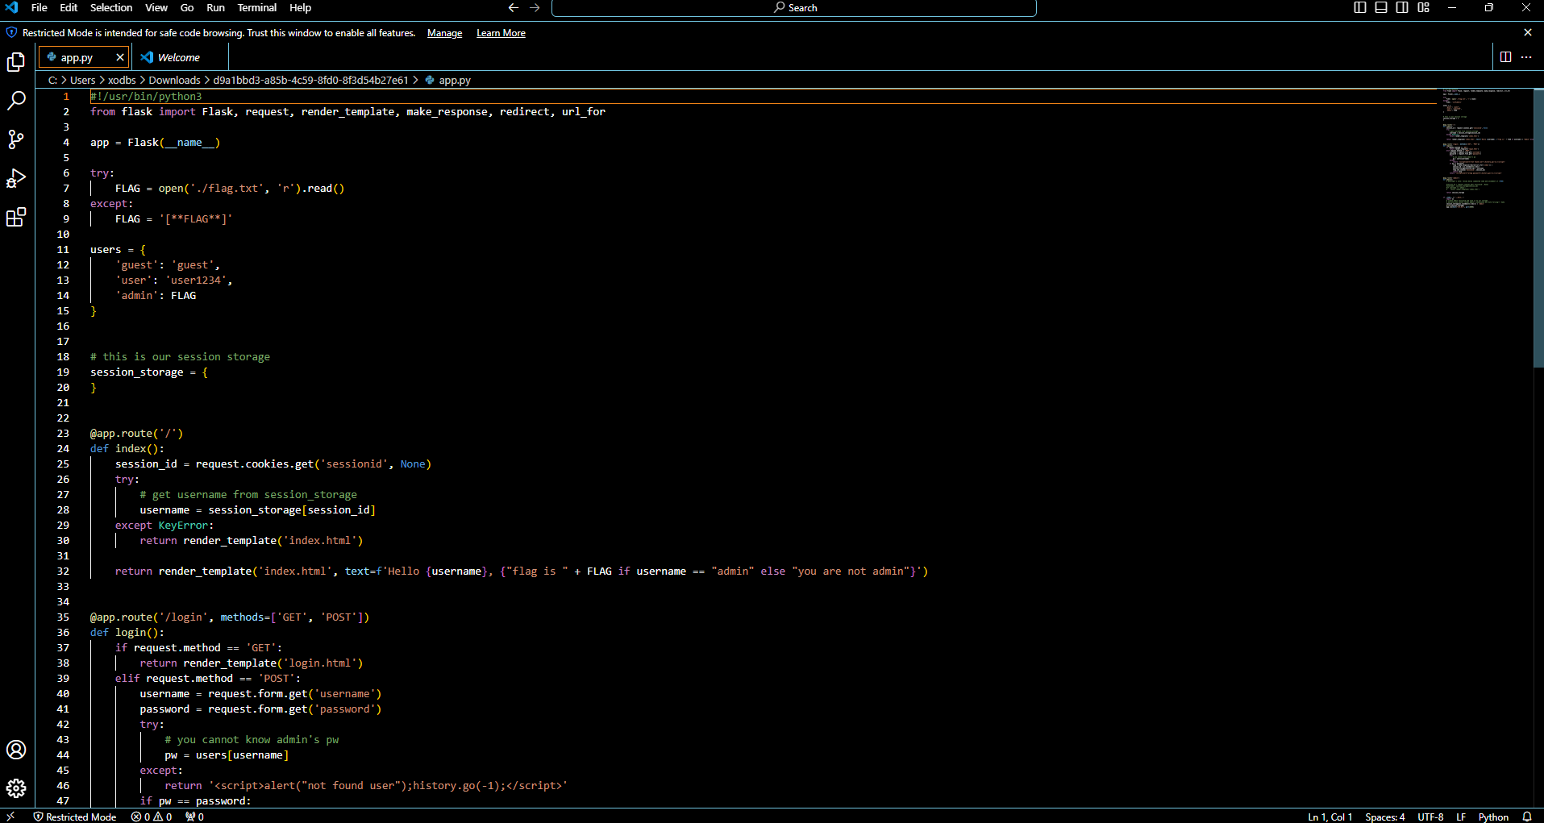Select language mode Python in status bar

(1493, 817)
